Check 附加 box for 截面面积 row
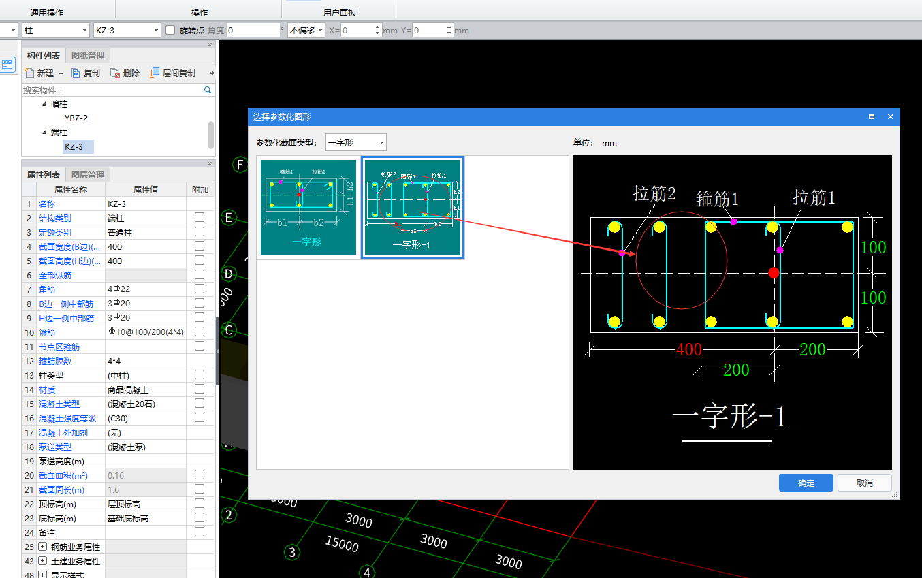Viewport: 922px width, 578px height. click(x=200, y=475)
